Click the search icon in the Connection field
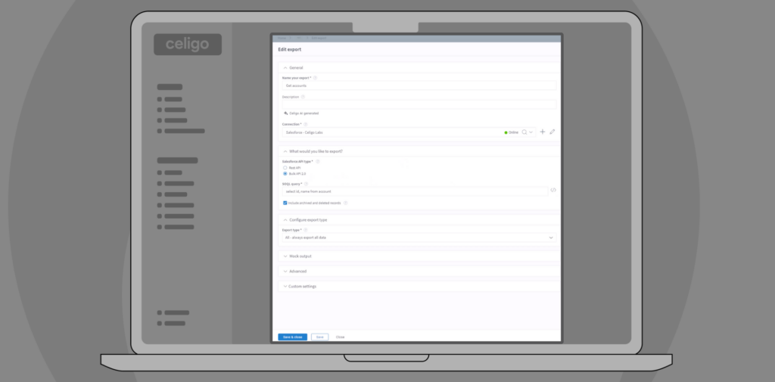775x382 pixels. (x=524, y=132)
